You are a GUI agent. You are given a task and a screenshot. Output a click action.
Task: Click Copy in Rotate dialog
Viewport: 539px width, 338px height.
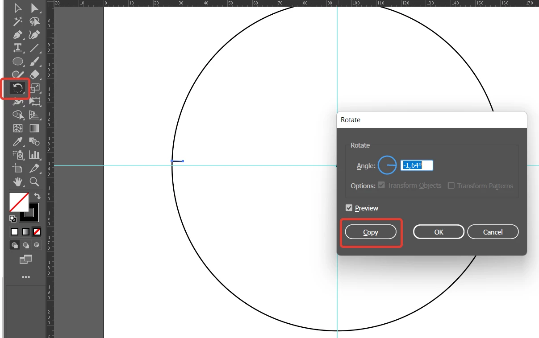point(371,232)
